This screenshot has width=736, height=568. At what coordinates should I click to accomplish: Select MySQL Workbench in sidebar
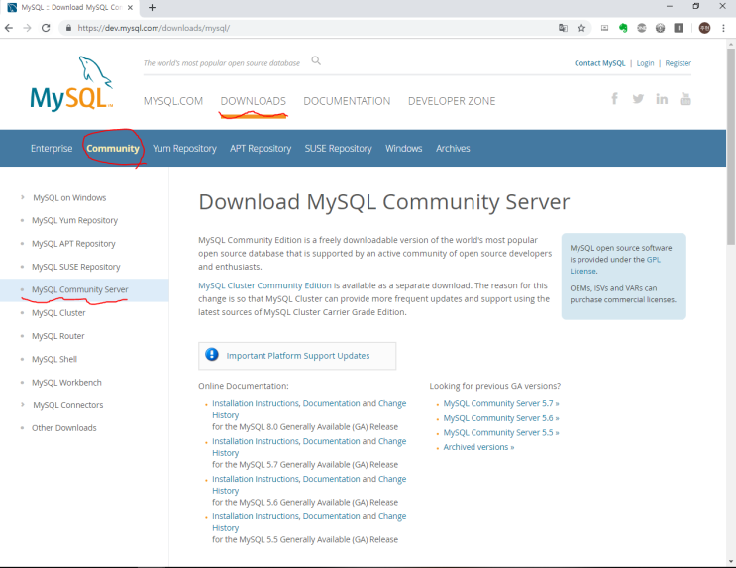click(x=66, y=382)
